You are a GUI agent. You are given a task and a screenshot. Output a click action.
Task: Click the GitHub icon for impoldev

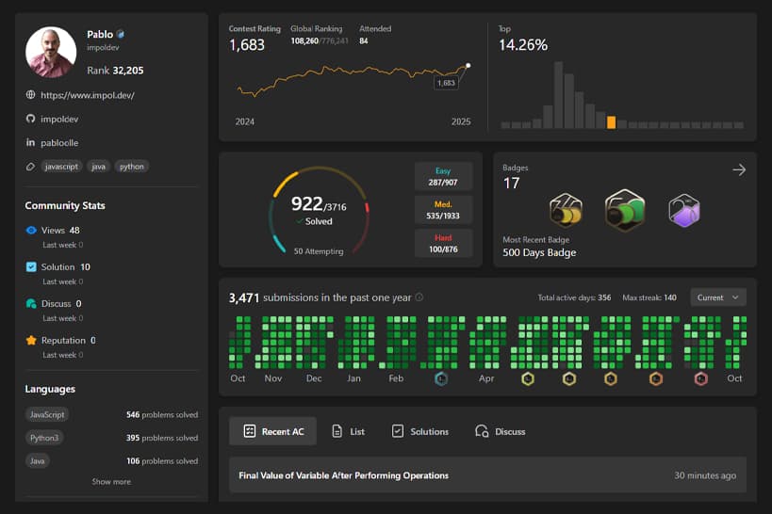coord(31,120)
